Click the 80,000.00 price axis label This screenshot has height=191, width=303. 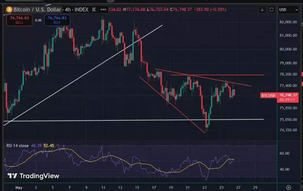(x=288, y=49)
